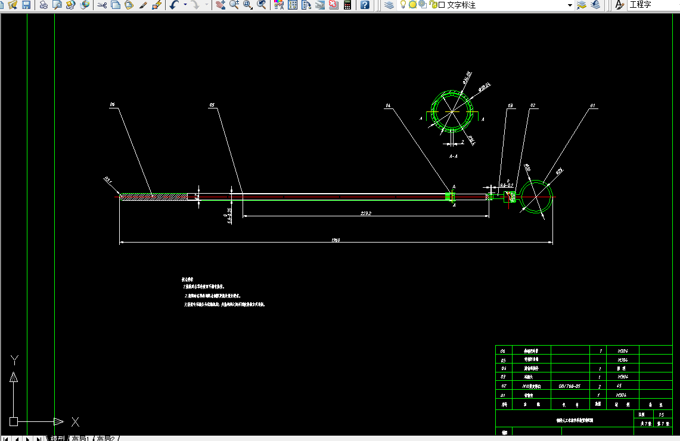Expand the 文字标注 layer dropdown
The width and height of the screenshot is (680, 441).
pyautogui.click(x=569, y=5)
